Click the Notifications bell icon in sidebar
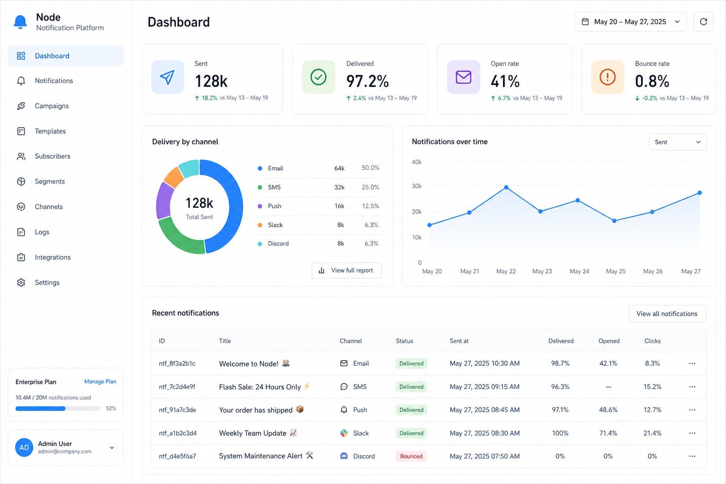The height and width of the screenshot is (484, 726). tap(21, 81)
